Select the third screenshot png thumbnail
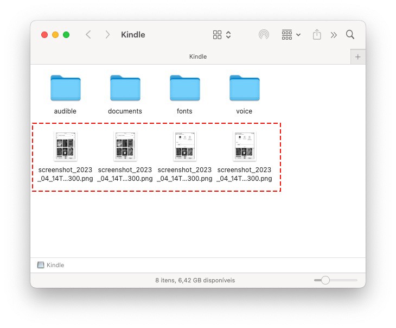The image size is (396, 328). (x=184, y=146)
